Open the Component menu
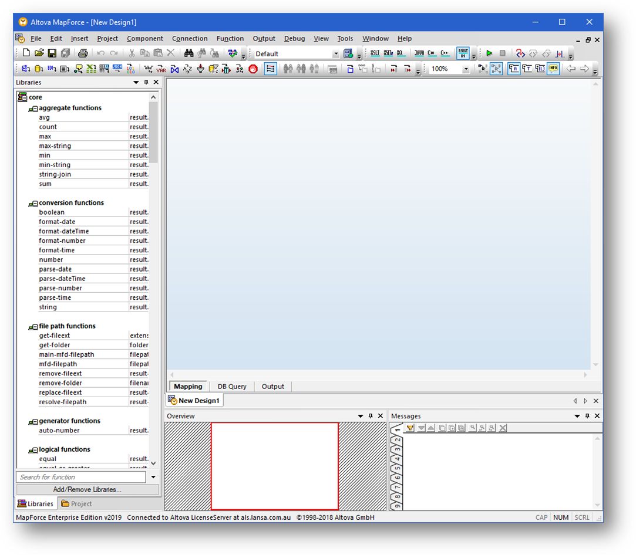The height and width of the screenshot is (555, 636). point(145,39)
